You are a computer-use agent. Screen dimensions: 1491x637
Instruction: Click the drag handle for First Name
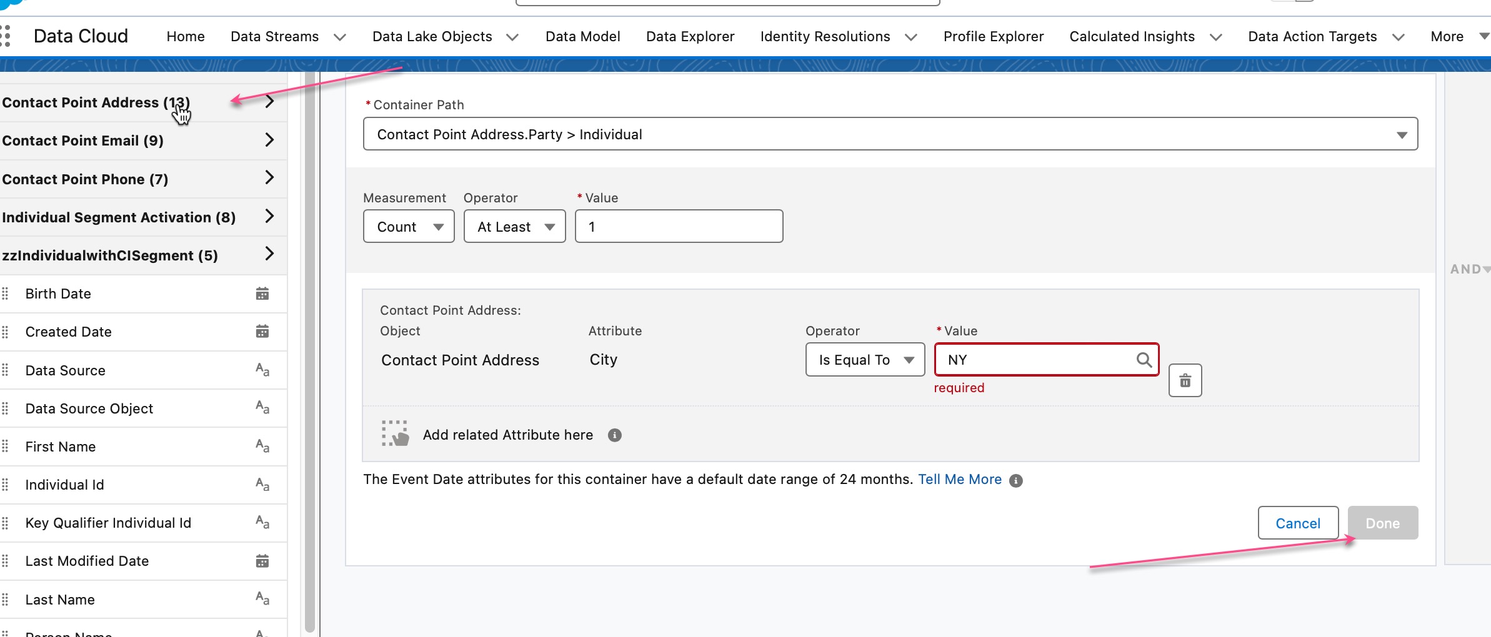click(6, 447)
